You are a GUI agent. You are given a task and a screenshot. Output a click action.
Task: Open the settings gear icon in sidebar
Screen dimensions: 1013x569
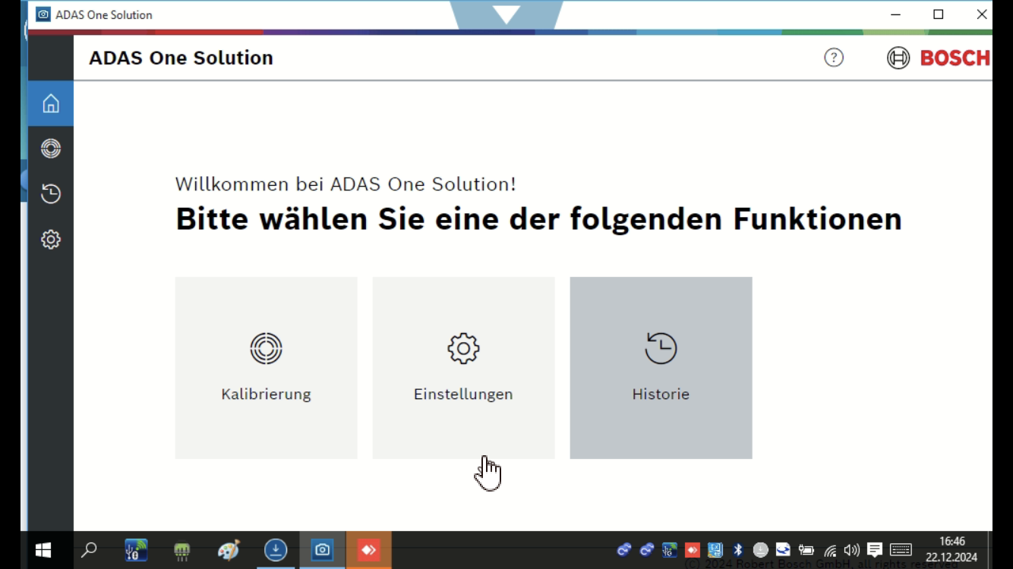51,240
